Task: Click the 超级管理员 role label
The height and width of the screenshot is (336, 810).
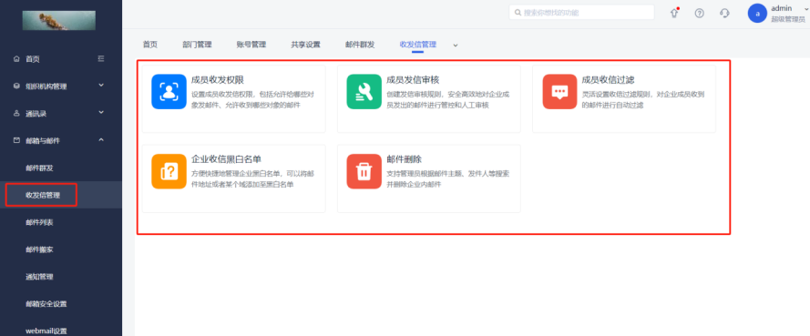Action: pyautogui.click(x=787, y=19)
